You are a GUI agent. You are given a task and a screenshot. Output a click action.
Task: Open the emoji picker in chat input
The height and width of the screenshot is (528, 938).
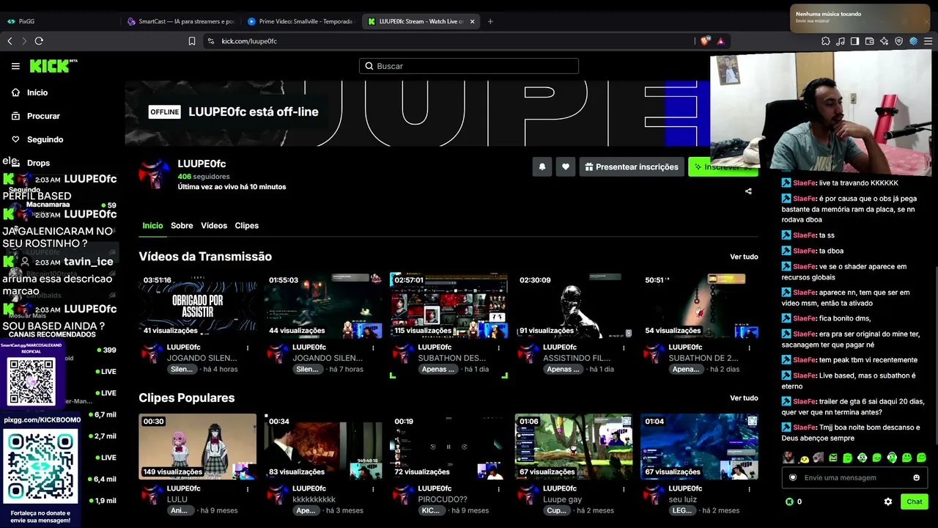click(x=916, y=477)
